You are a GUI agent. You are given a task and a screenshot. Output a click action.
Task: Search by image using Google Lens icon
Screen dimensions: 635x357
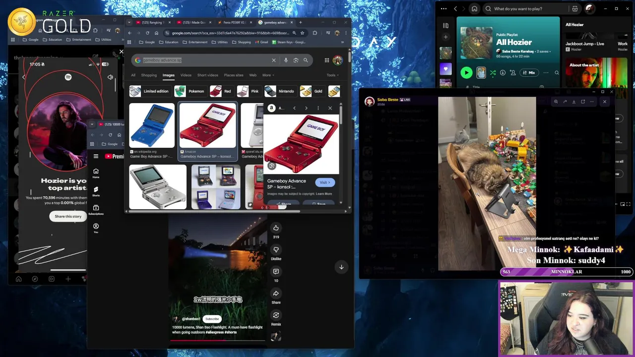(296, 60)
